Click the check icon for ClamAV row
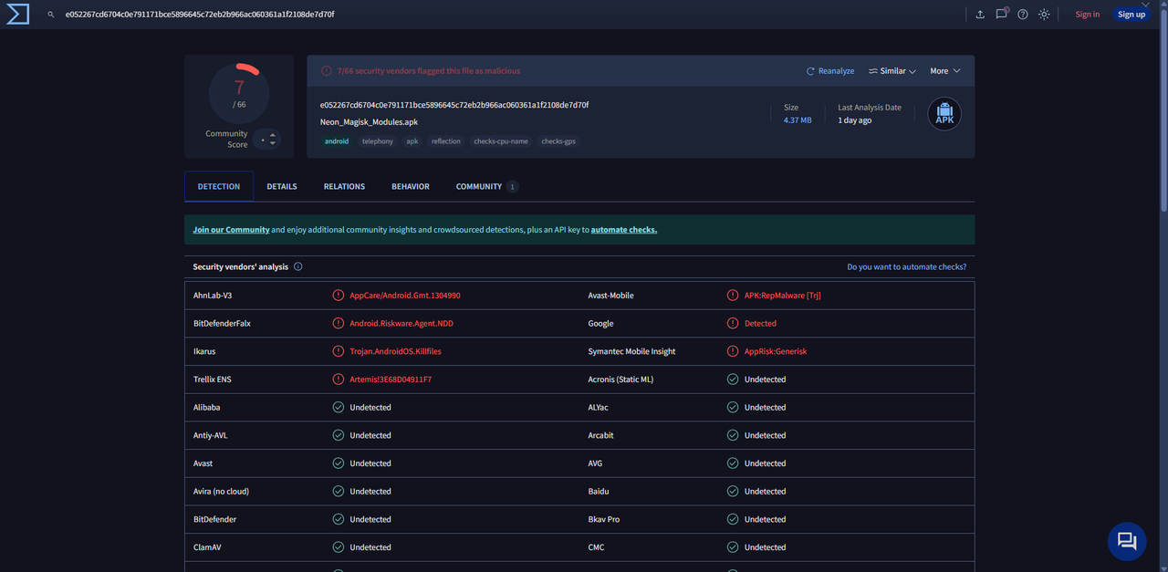This screenshot has width=1168, height=572. [x=339, y=547]
